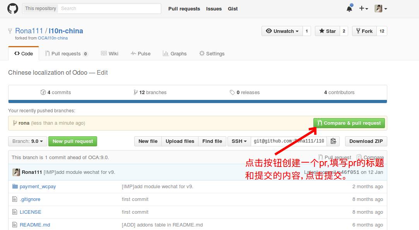
Task: Download the repository as ZIP
Action: [366, 141]
